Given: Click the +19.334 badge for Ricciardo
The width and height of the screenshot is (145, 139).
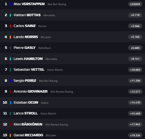Looking at the screenshot, I should click(135, 135).
